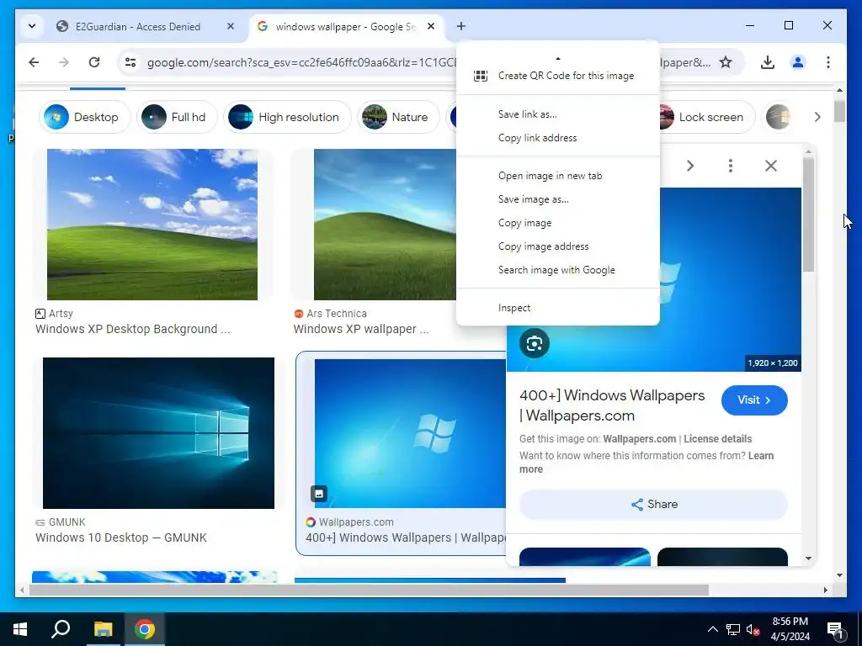This screenshot has height=646, width=862.
Task: Click the muted volume tray icon
Action: 753,629
